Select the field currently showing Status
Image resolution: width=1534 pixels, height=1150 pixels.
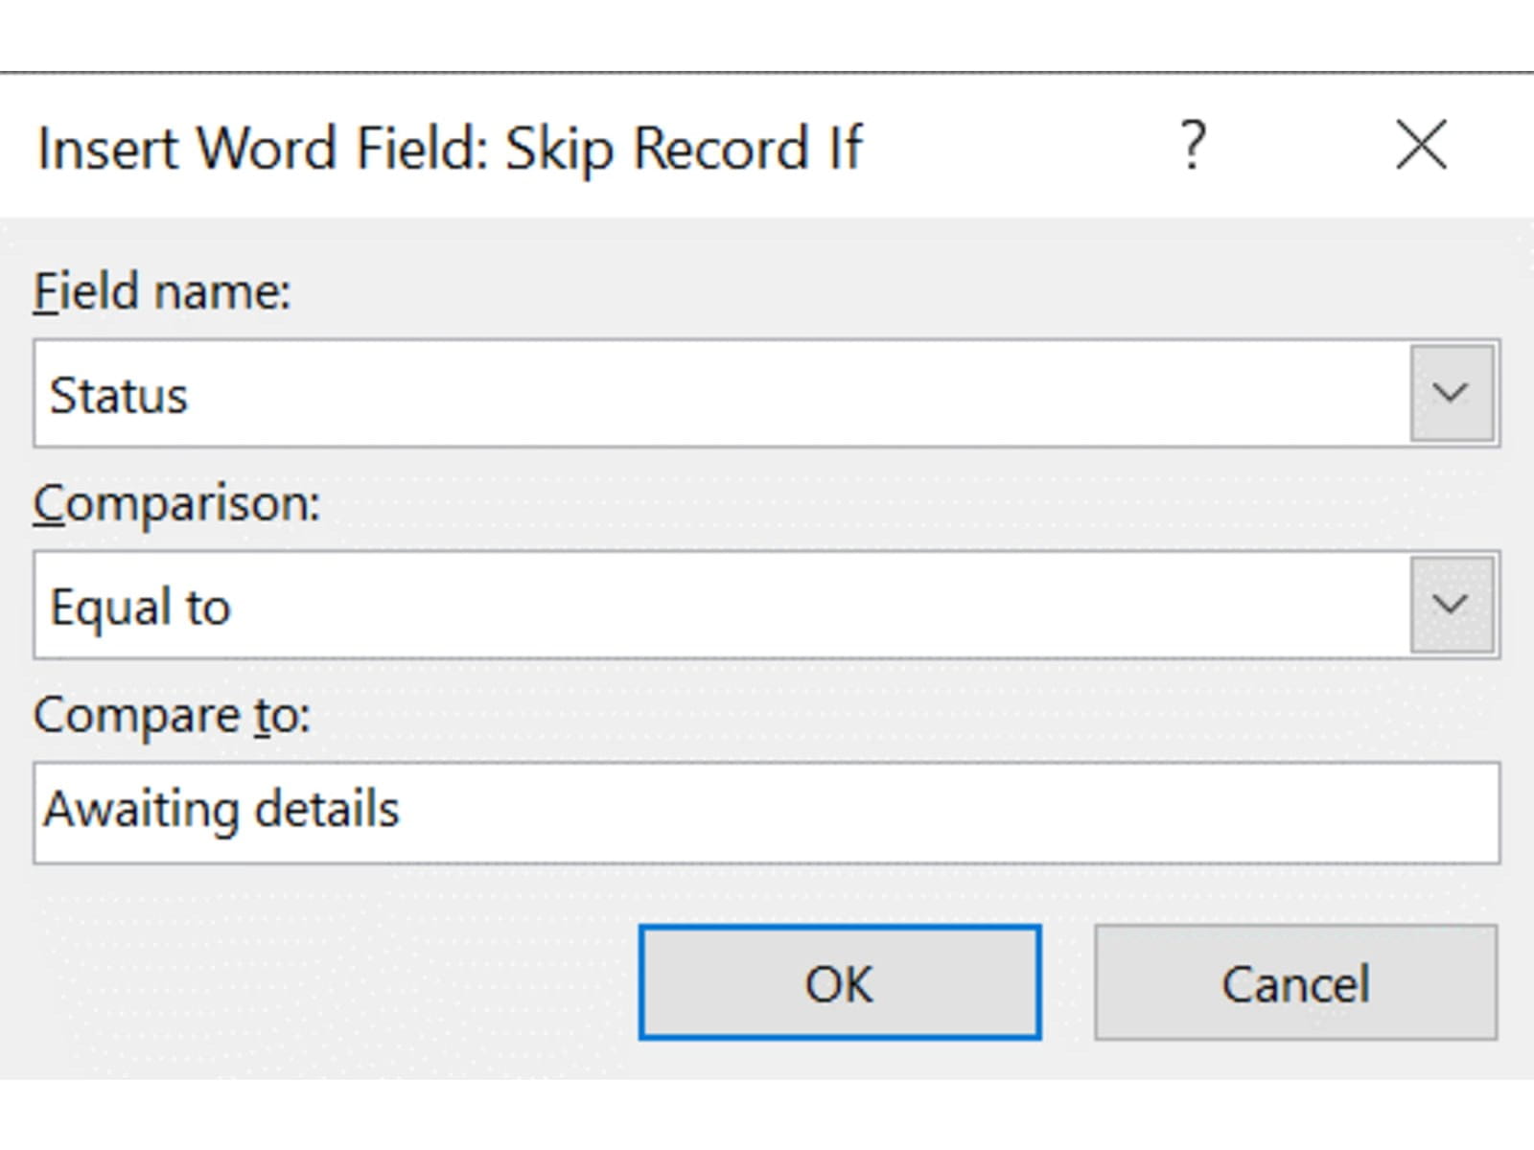pyautogui.click(x=719, y=394)
